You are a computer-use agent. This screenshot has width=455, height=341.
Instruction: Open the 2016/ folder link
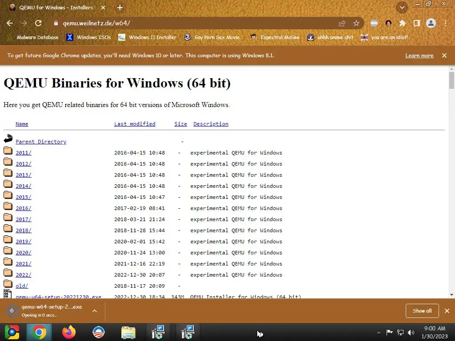point(24,208)
